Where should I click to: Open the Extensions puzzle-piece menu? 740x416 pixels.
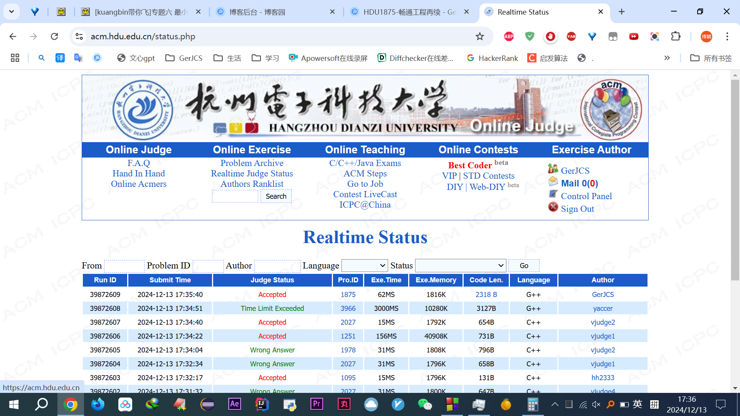[x=676, y=36]
